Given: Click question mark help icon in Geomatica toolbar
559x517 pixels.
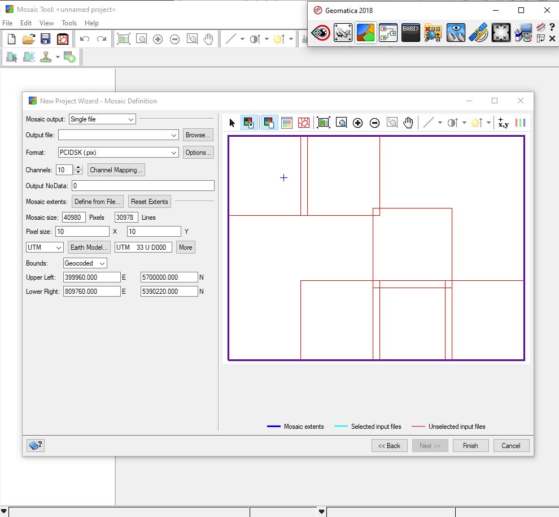Looking at the screenshot, I should (552, 27).
